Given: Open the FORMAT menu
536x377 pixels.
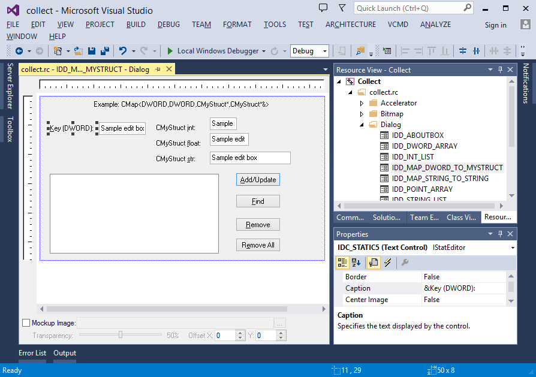Looking at the screenshot, I should (237, 25).
